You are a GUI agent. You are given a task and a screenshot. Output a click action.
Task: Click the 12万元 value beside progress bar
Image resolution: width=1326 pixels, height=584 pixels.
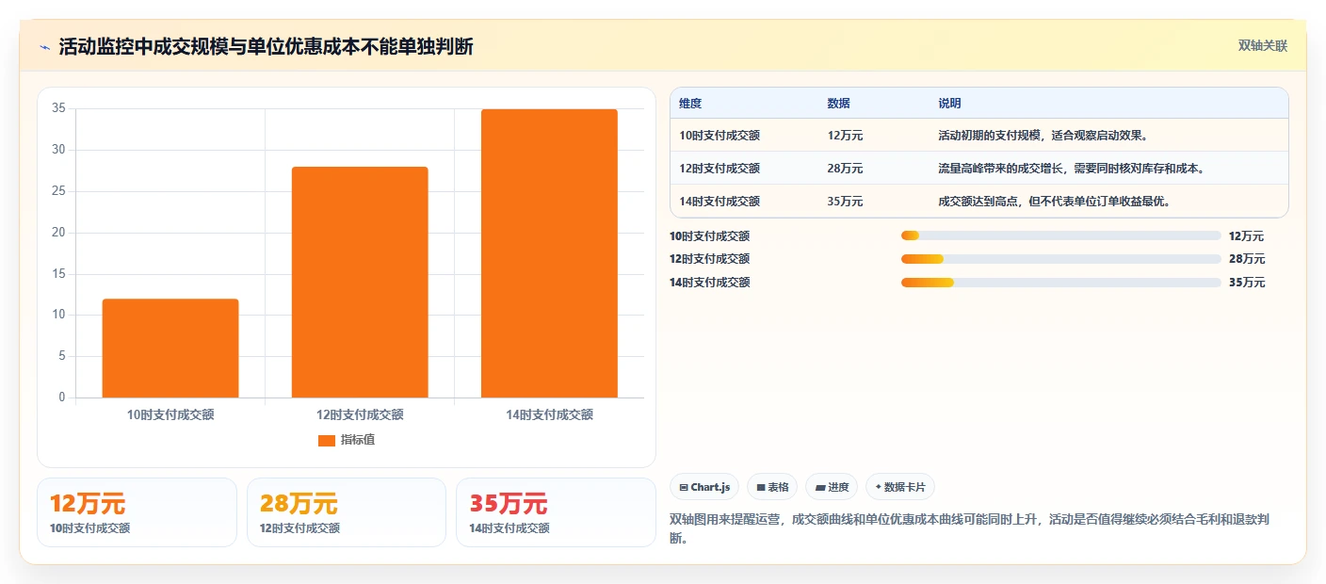1246,236
